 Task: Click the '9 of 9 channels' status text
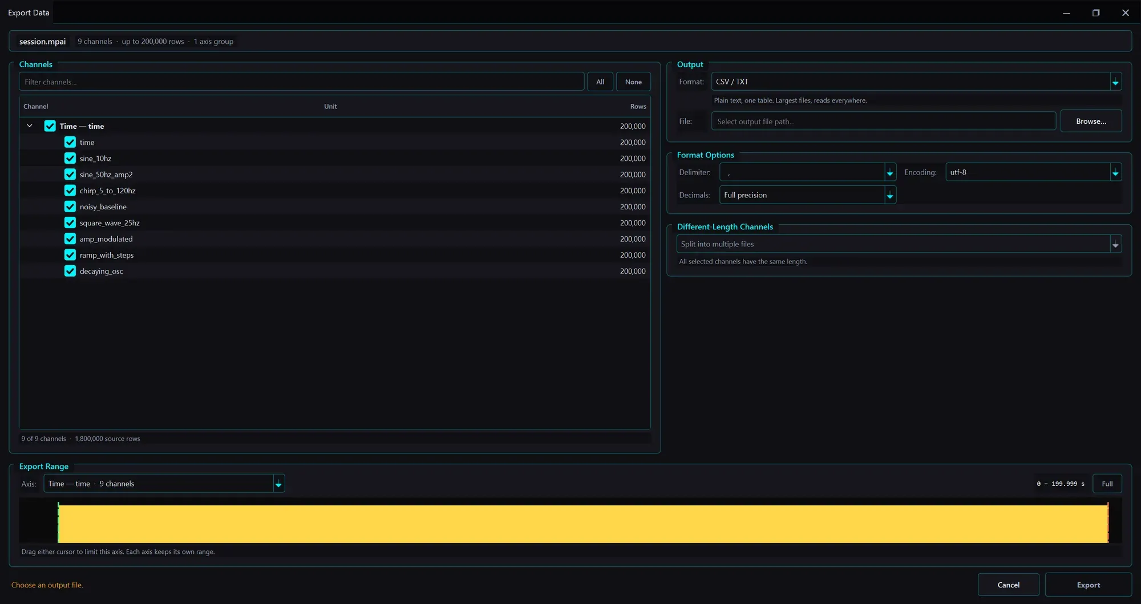[43, 439]
